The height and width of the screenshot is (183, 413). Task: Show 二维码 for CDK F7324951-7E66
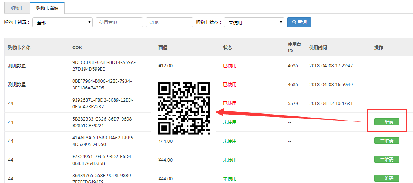click(x=387, y=159)
